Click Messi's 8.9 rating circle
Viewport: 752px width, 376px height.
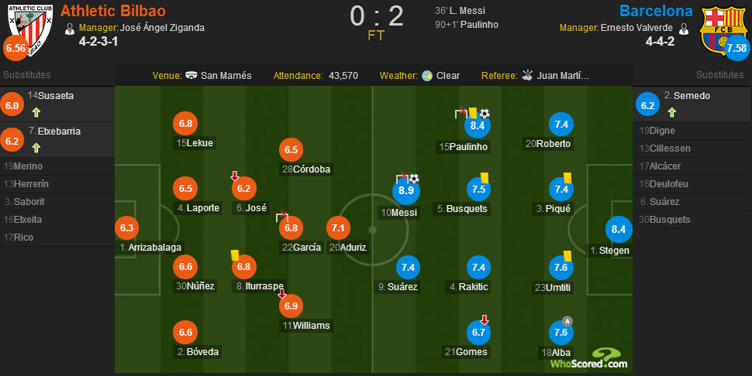pos(406,190)
